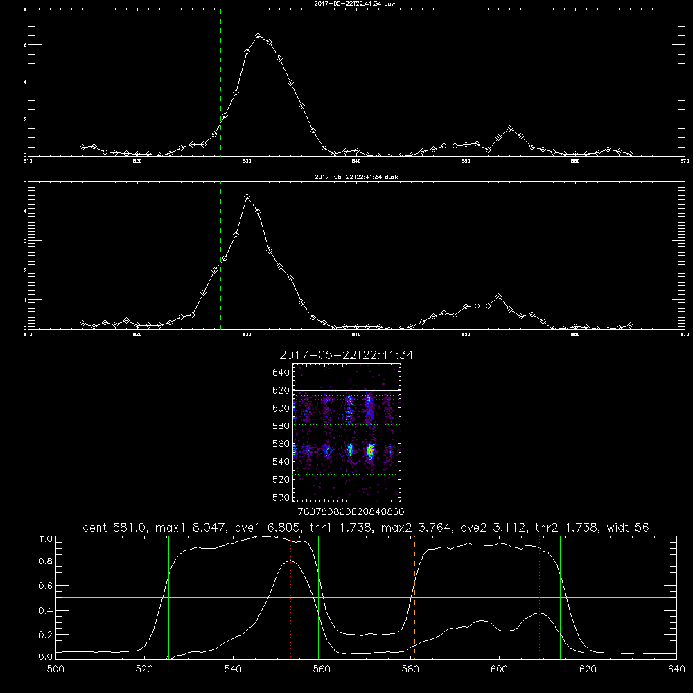Click the '640' y-axis label of heatmap

point(281,372)
